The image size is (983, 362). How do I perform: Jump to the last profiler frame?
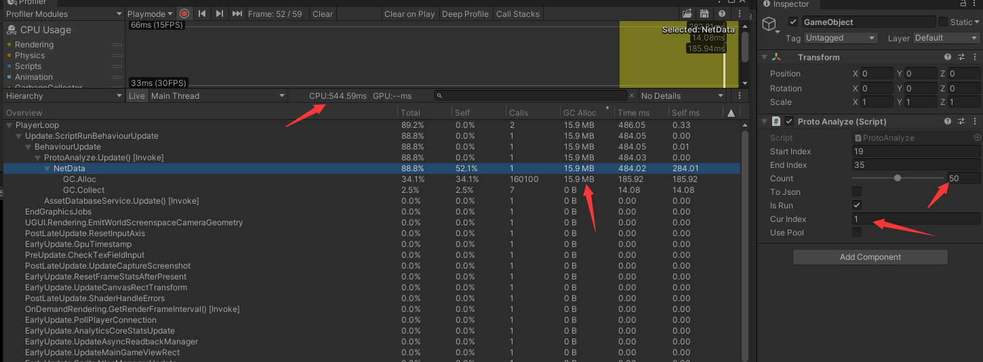pyautogui.click(x=237, y=14)
